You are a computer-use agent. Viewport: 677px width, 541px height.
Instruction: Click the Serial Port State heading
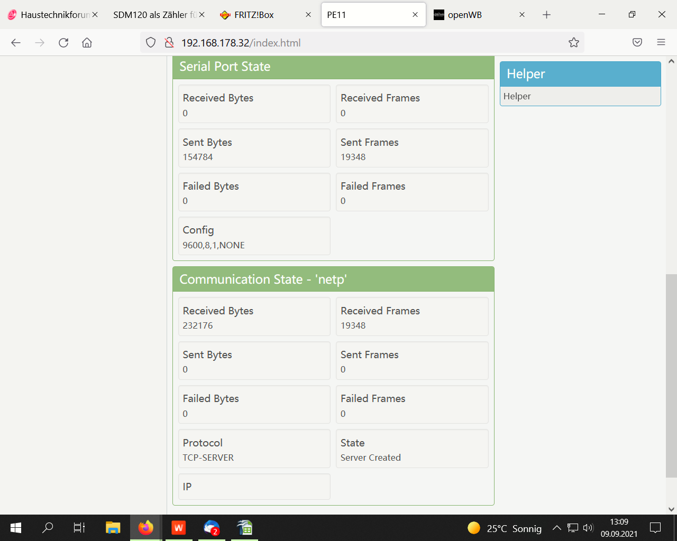[225, 67]
